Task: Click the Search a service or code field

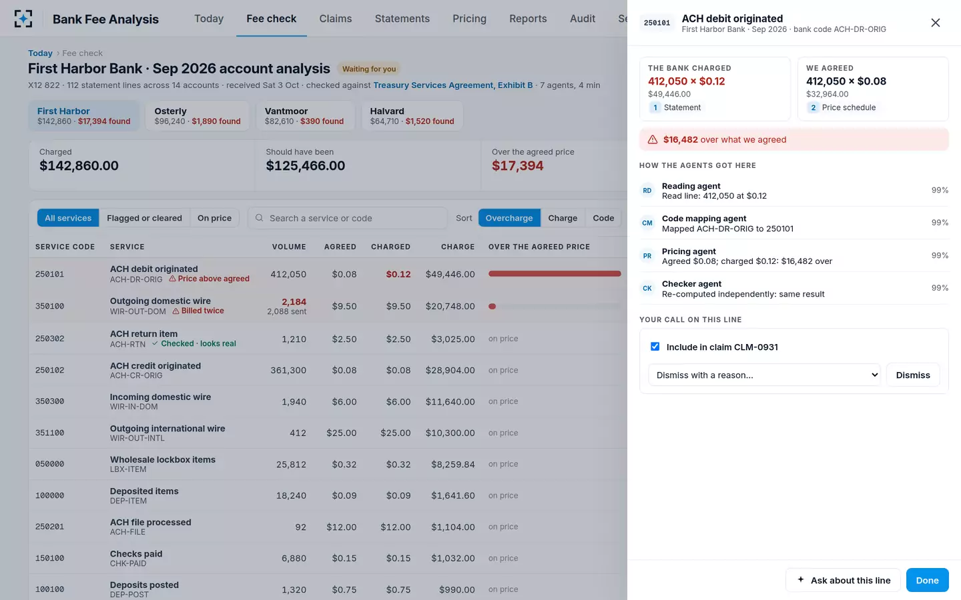Action: [347, 218]
